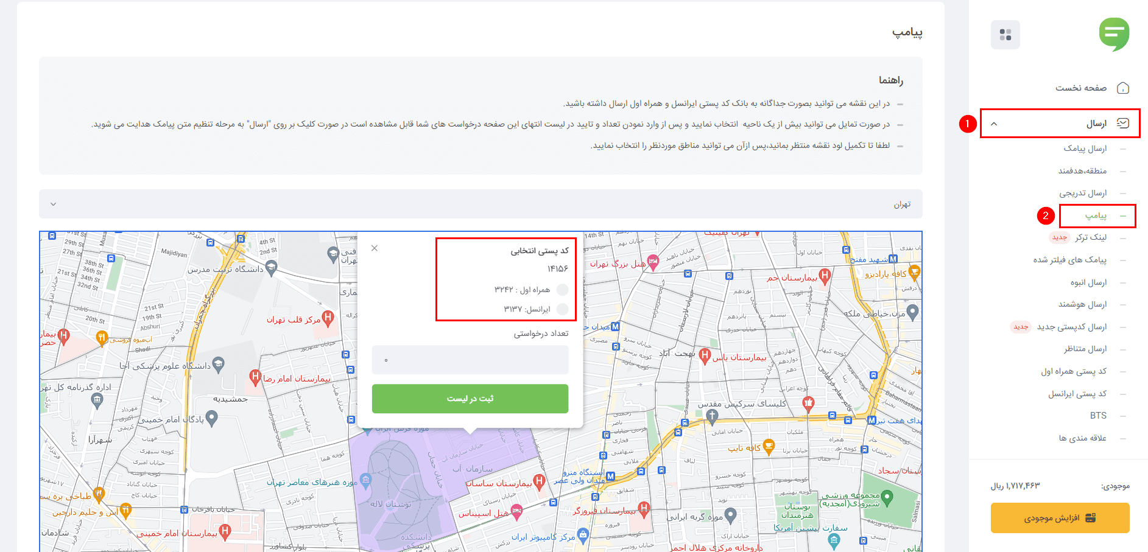Click بیمارستان امام خمینی hospital marker
This screenshot has height=552, width=1148.
(x=225, y=532)
